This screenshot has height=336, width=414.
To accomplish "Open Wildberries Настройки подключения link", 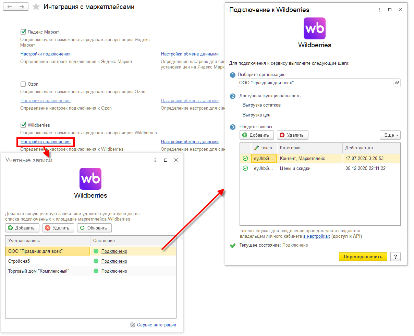I will click(46, 142).
